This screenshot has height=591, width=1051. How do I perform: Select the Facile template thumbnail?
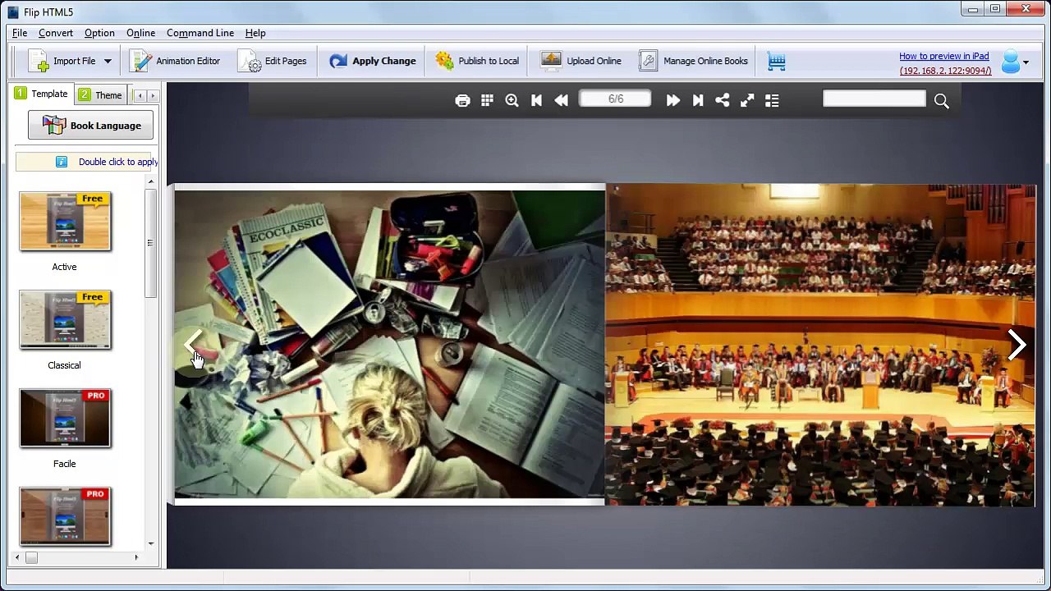(x=65, y=419)
